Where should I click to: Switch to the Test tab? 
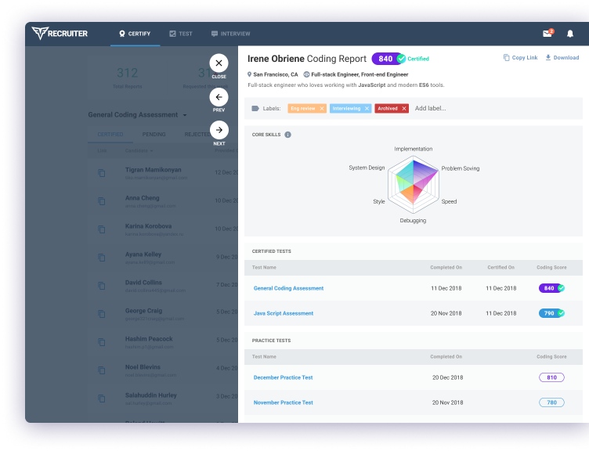pos(181,34)
